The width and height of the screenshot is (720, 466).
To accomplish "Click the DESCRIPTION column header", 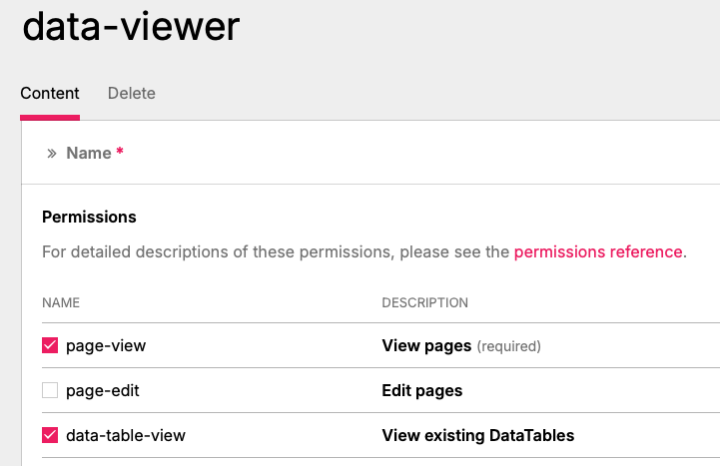I will point(425,302).
